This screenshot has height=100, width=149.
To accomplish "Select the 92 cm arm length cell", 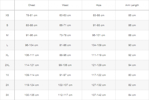I will (x=132, y=55).
